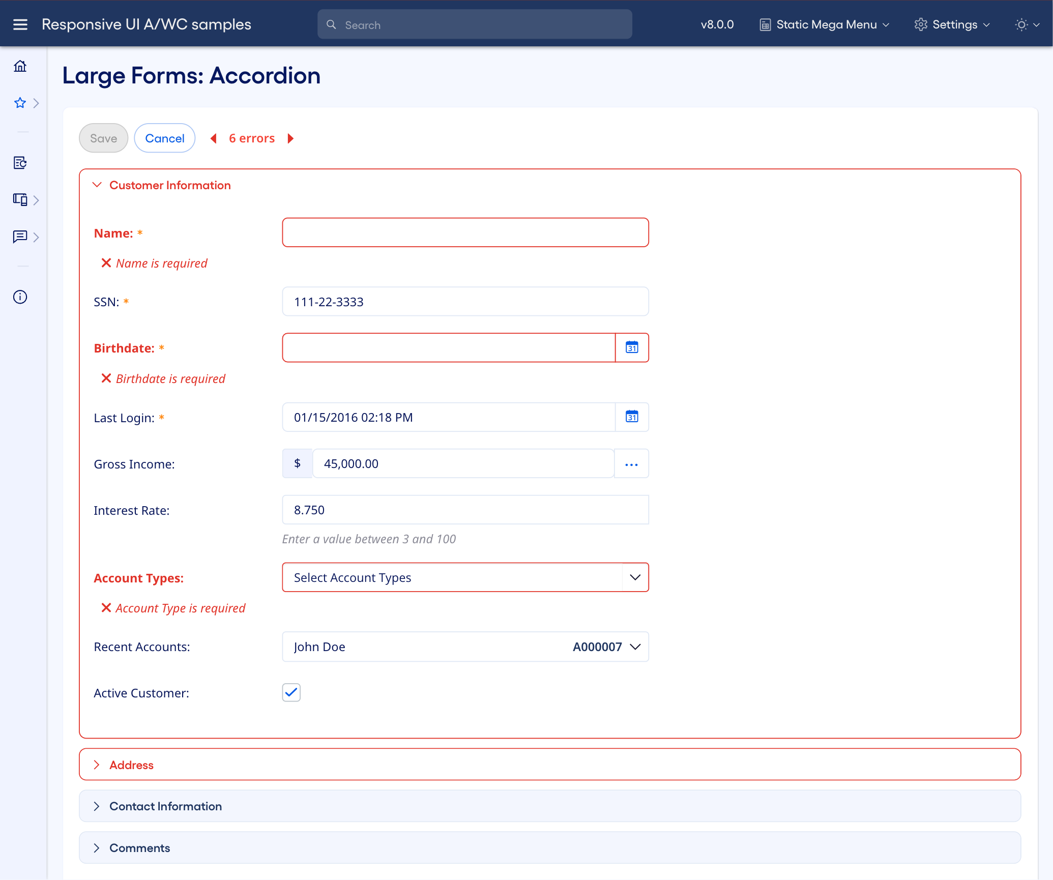Click the info icon at sidebar bottom
Image resolution: width=1053 pixels, height=880 pixels.
pos(20,297)
